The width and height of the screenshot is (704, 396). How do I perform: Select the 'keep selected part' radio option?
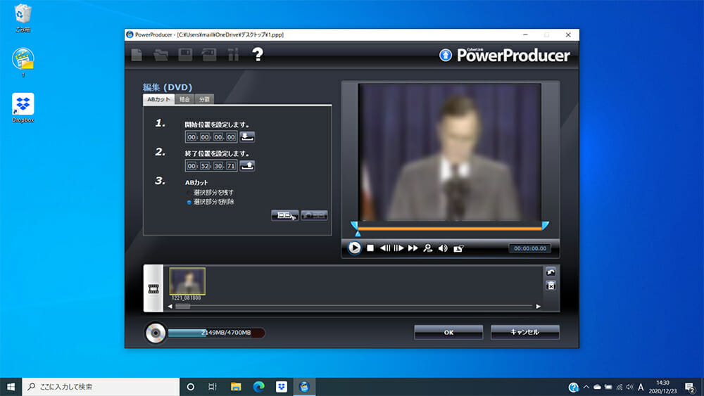(x=189, y=193)
